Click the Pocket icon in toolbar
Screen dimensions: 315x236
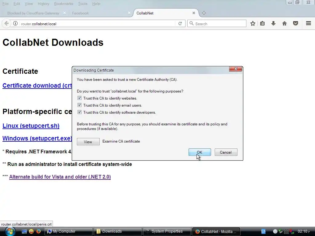pos(296,23)
